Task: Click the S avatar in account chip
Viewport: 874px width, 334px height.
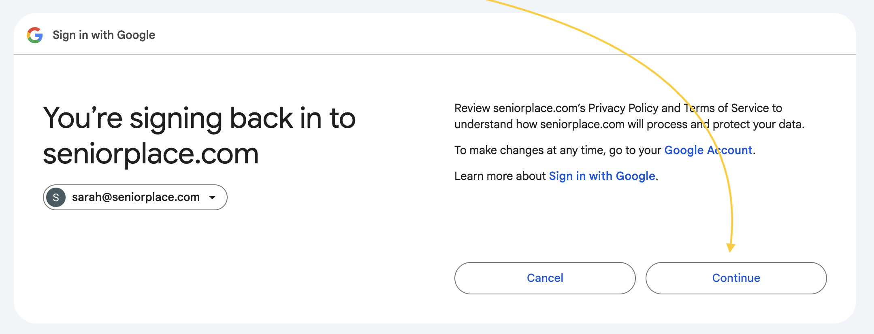Action: (56, 197)
